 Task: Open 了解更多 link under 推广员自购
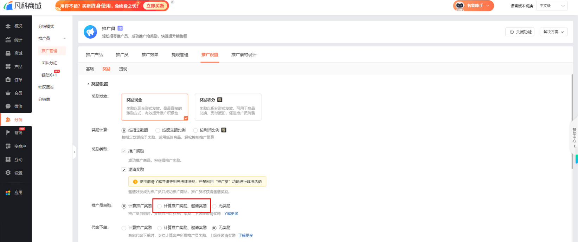tap(231, 214)
